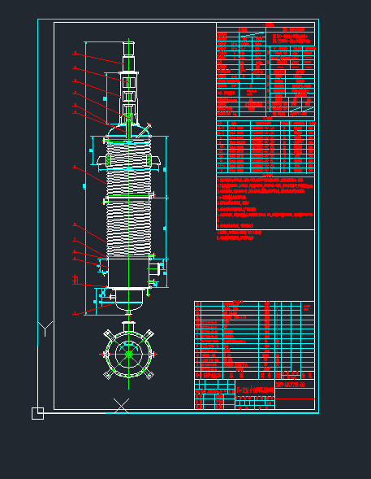The height and width of the screenshot is (479, 371).
Task: Click the UCS origin square marker
Action: pos(38,413)
